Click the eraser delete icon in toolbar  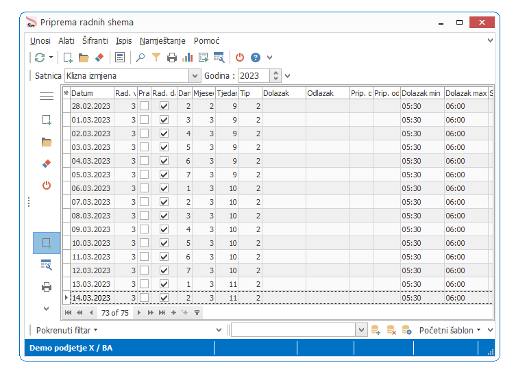point(99,58)
